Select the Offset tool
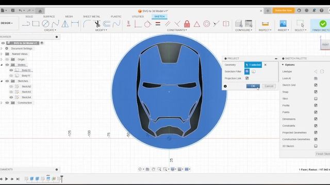 (107, 24)
